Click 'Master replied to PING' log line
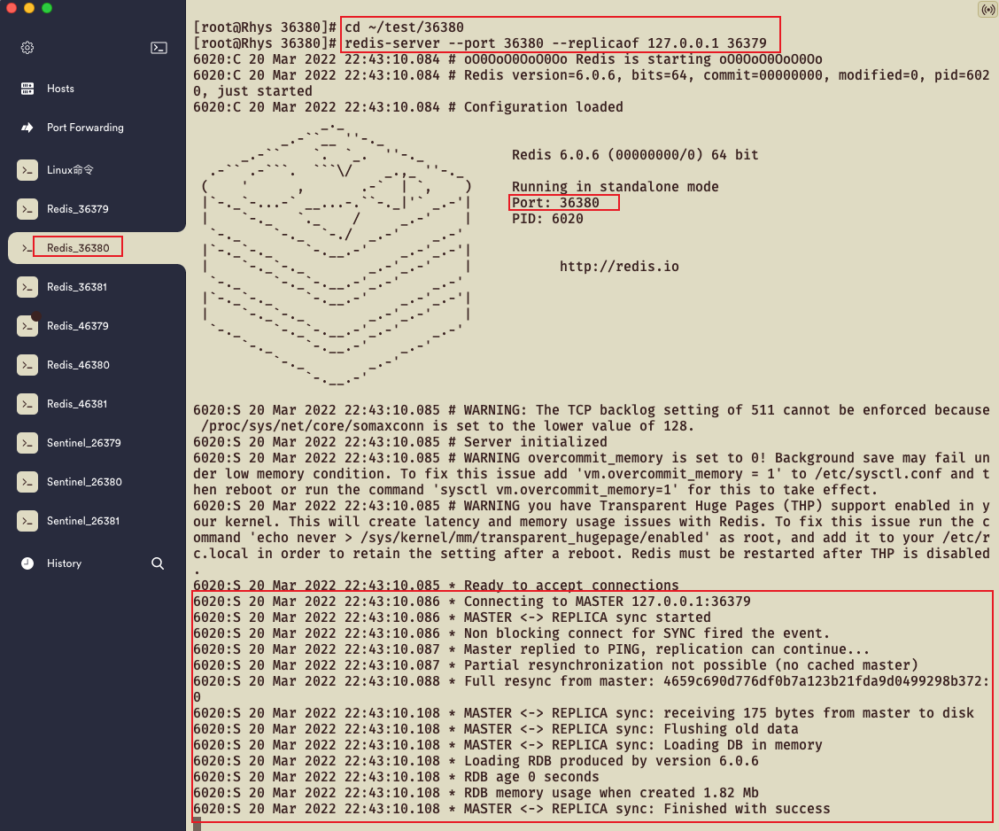The height and width of the screenshot is (831, 999). pyautogui.click(x=531, y=649)
